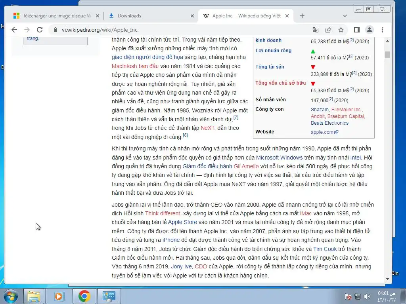Open the Jony Ive link
Viewport: 406px width, 304px height.
click(x=181, y=266)
